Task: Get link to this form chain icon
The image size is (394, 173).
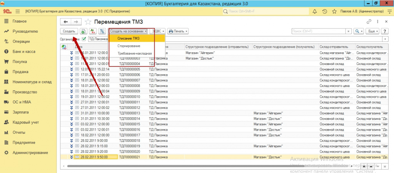Action: coord(369,22)
